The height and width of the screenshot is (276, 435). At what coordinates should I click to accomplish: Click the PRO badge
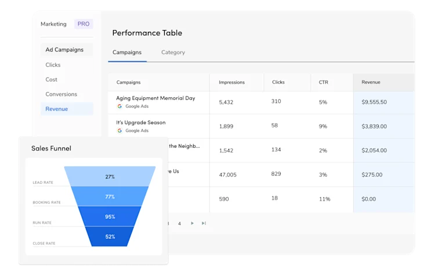84,24
